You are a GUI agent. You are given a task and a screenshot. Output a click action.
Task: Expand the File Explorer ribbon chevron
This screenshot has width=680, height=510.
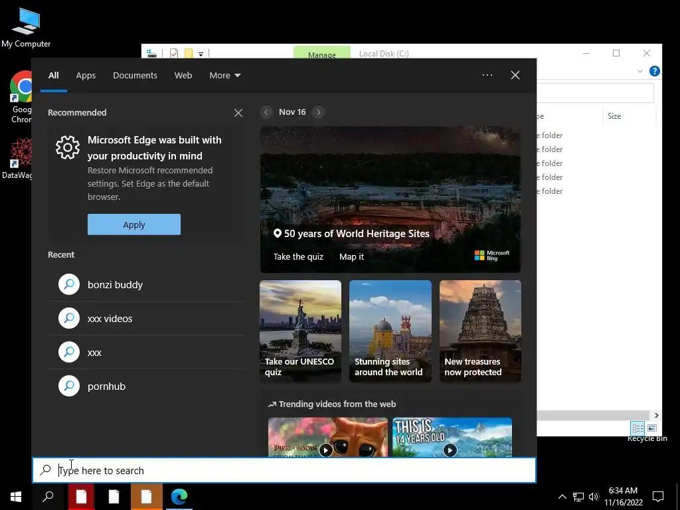pos(639,71)
